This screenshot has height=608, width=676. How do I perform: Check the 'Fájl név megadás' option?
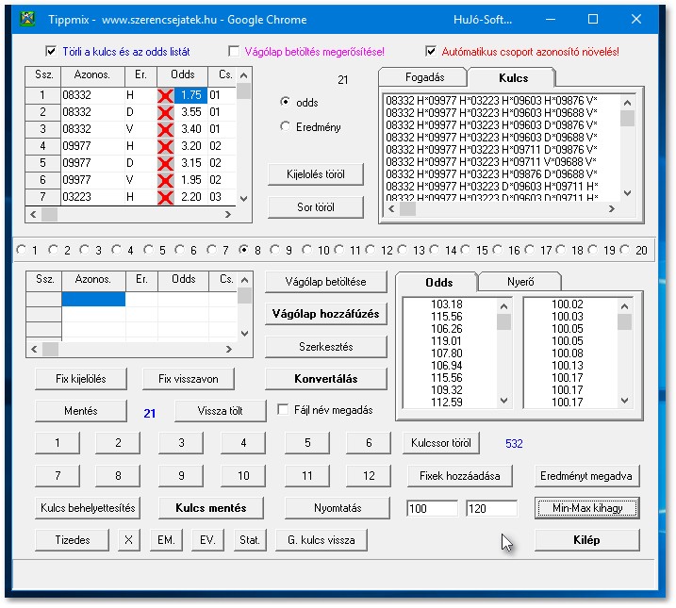point(284,410)
